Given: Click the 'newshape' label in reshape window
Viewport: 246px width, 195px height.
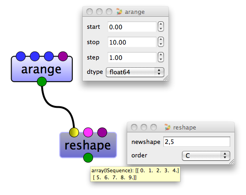Looking at the screenshot, I should coord(146,142).
